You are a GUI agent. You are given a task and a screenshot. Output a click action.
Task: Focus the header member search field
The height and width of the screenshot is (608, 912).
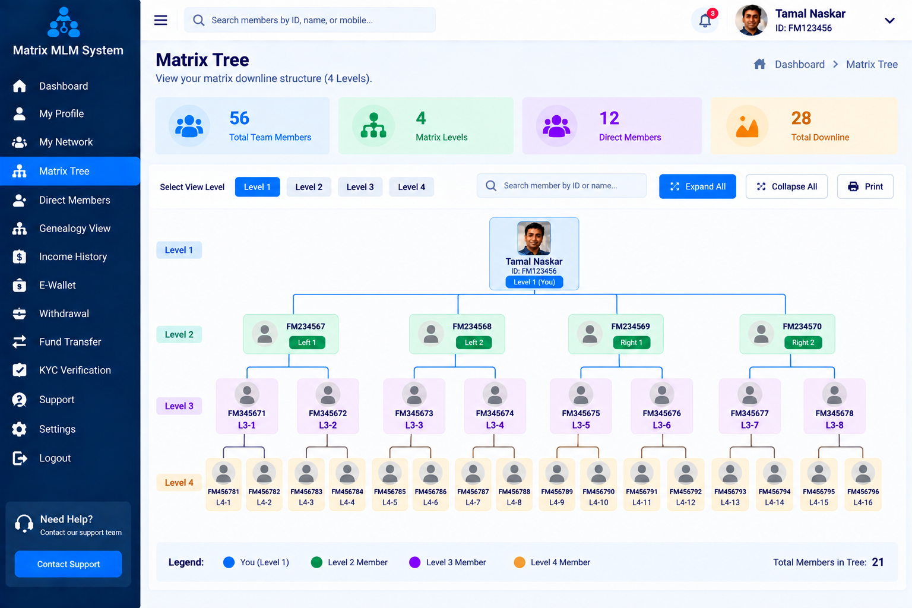click(310, 20)
